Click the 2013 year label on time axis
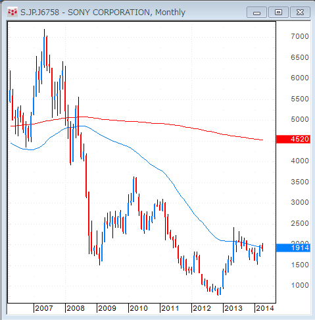This screenshot has height=320, width=315. [x=233, y=308]
